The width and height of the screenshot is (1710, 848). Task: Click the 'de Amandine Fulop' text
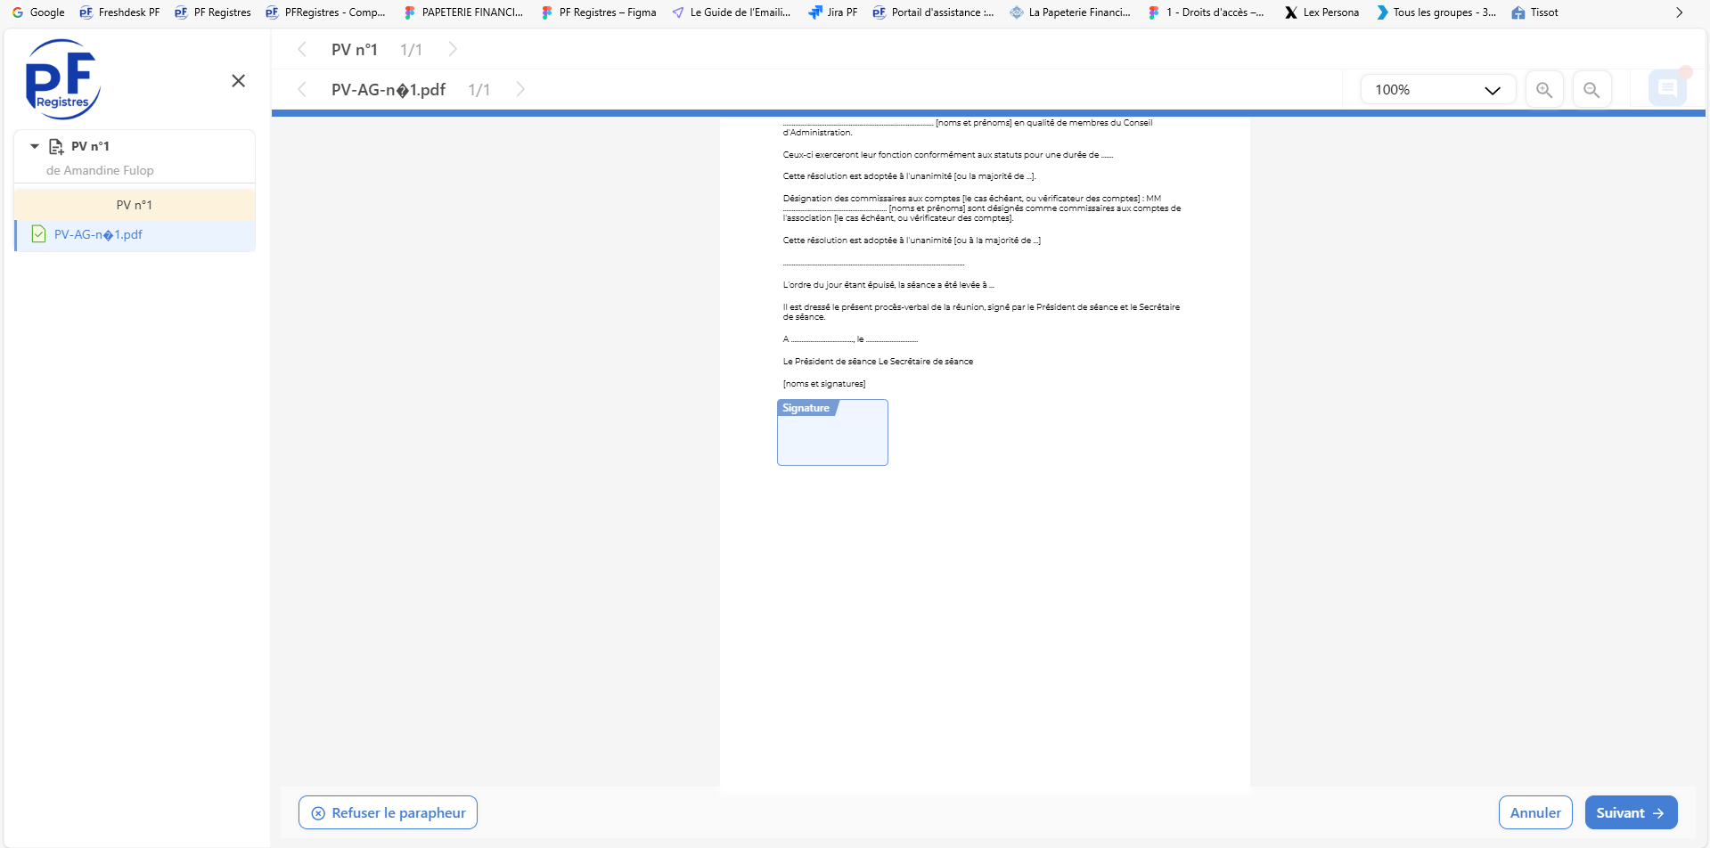coord(100,170)
